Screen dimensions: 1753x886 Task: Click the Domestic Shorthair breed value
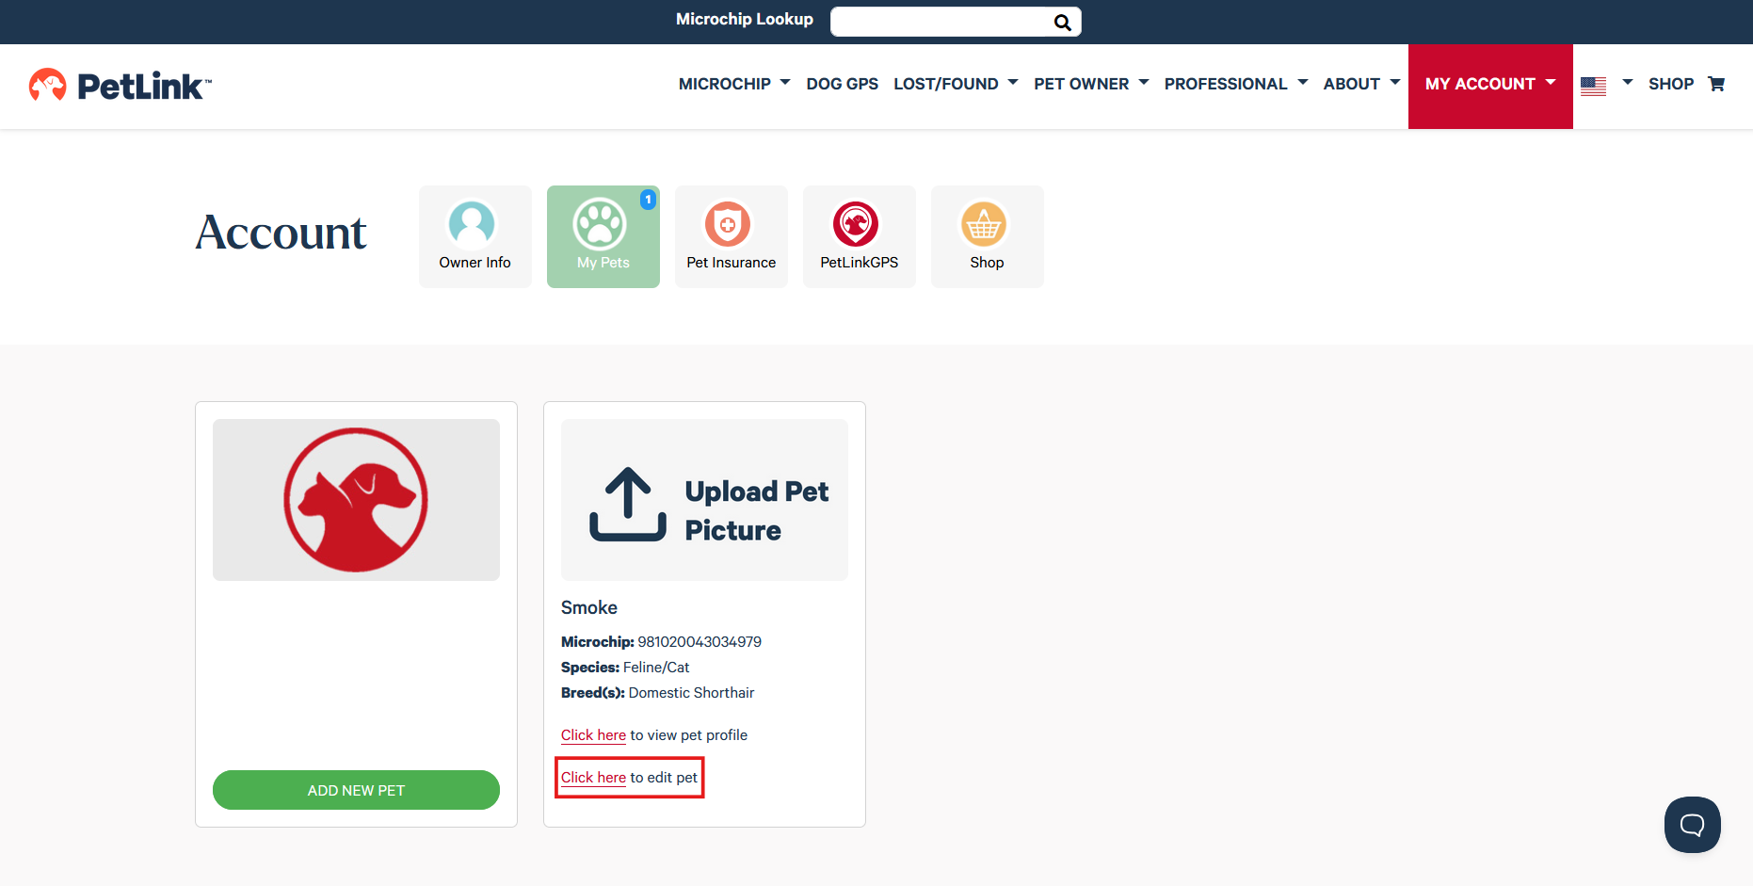(x=691, y=693)
